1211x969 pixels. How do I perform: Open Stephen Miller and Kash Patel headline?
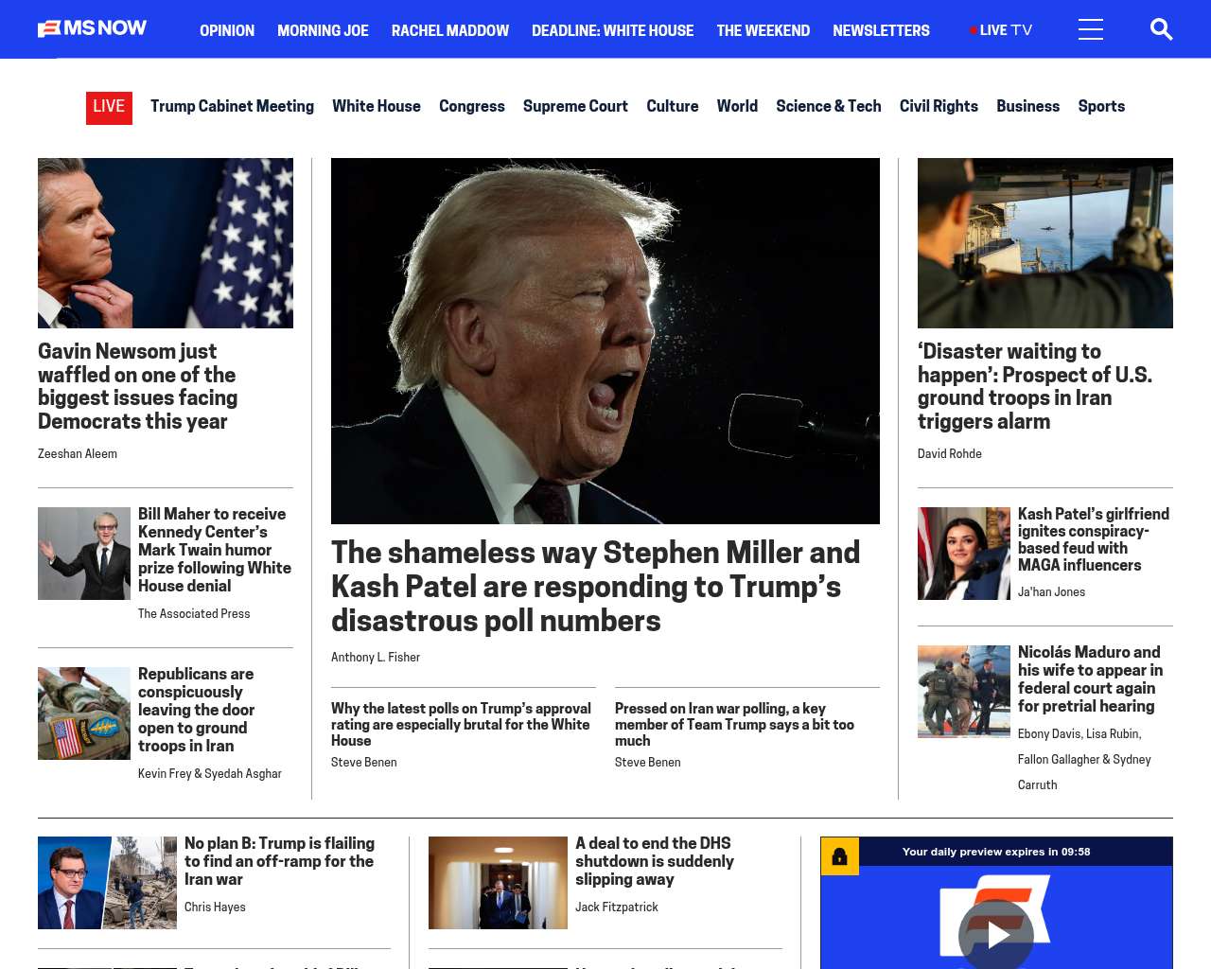595,586
